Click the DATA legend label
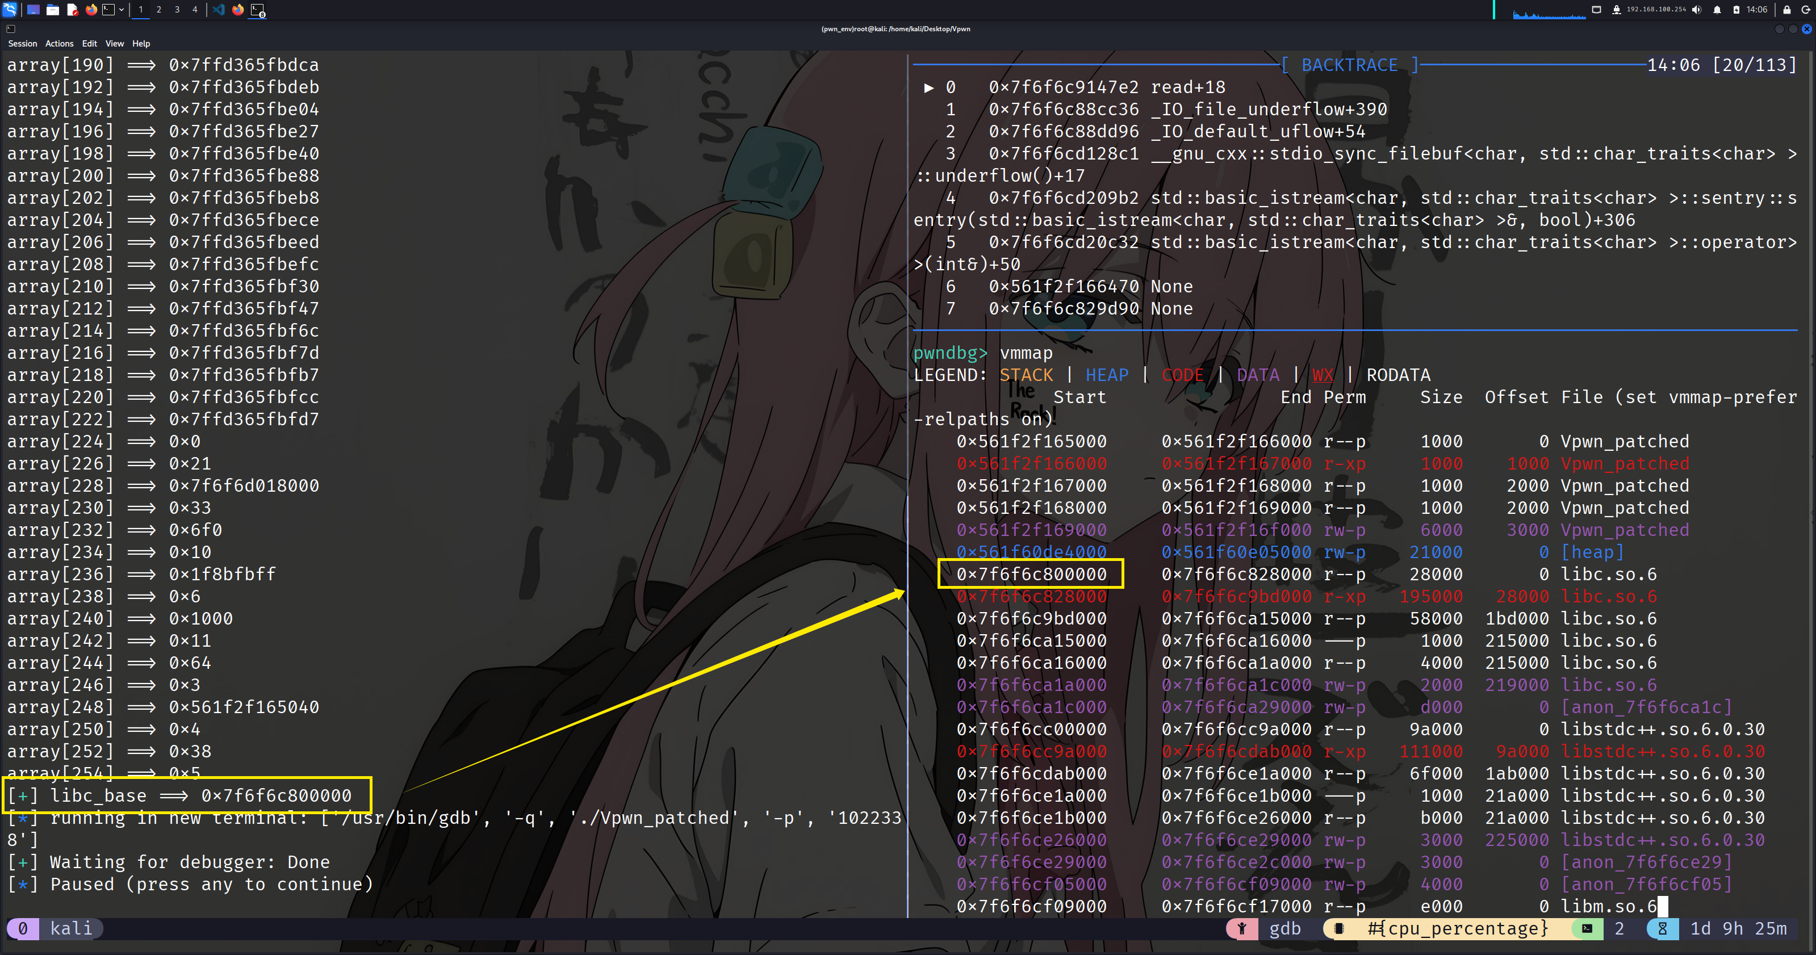Viewport: 1816px width, 955px height. tap(1258, 375)
